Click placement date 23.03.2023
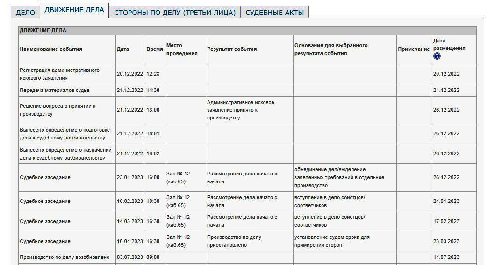The image size is (495, 265). click(x=446, y=241)
